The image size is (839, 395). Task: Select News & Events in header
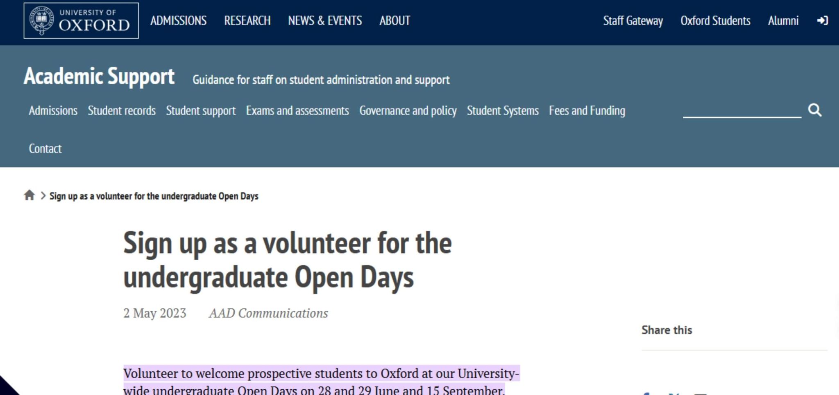pos(325,20)
